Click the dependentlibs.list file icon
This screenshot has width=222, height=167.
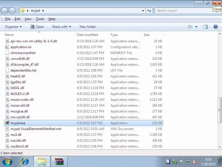[x=7, y=70]
